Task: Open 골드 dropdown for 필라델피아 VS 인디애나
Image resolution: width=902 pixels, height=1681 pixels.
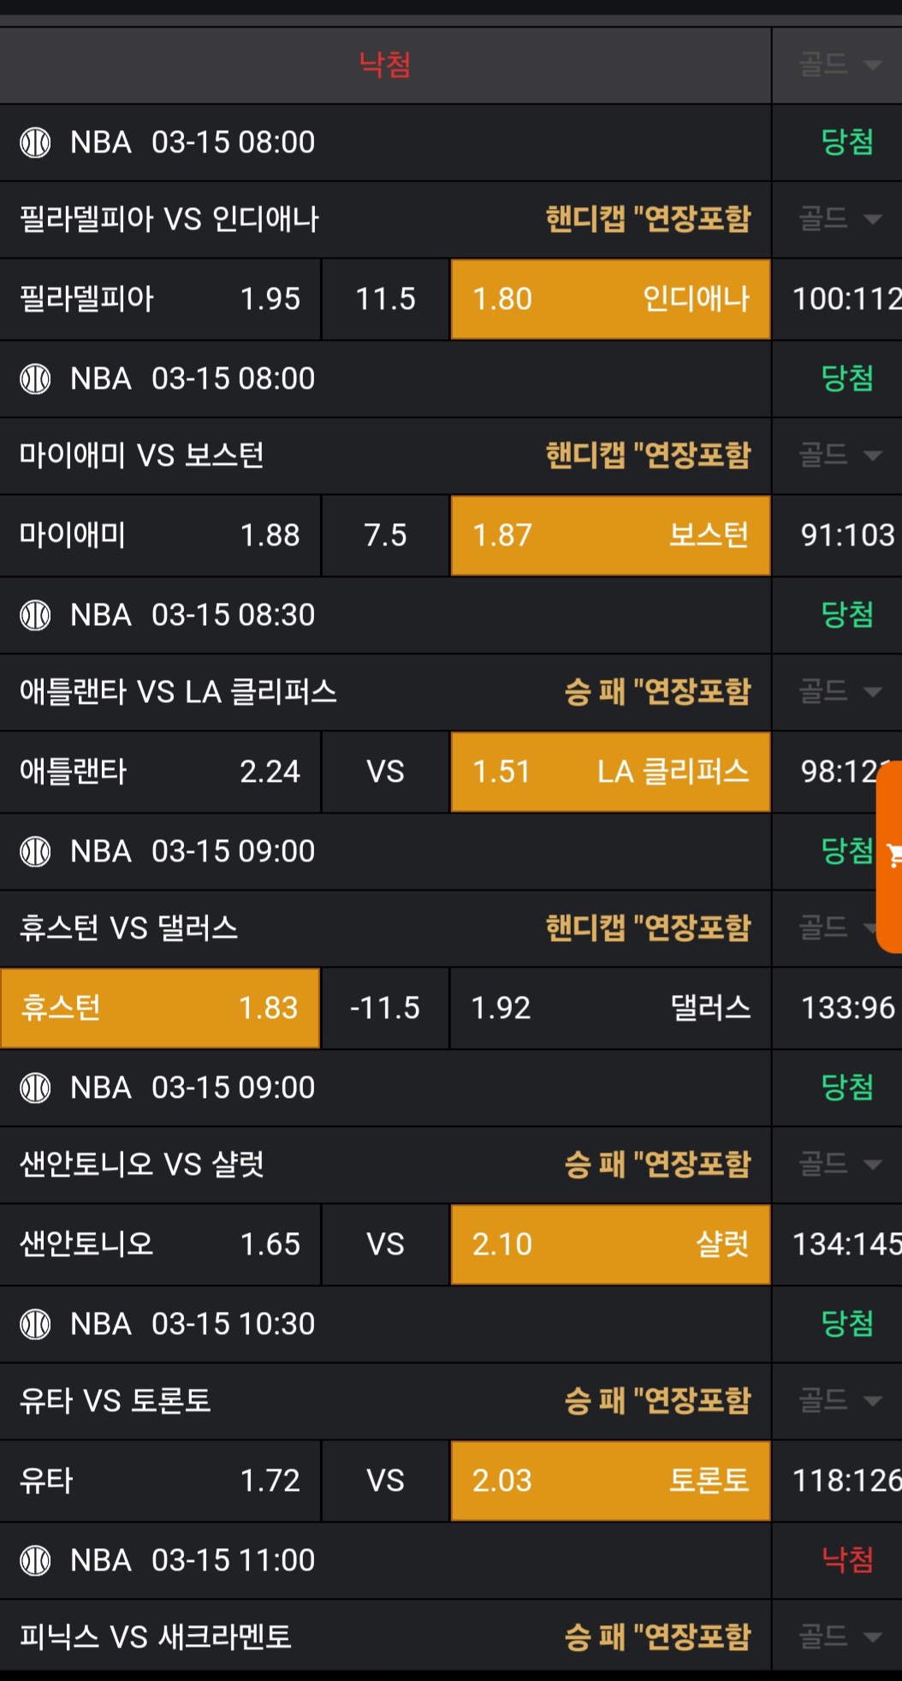Action: pyautogui.click(x=839, y=219)
